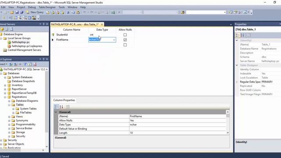Click the Manage Check Constraints toolbar icon

(29, 18)
